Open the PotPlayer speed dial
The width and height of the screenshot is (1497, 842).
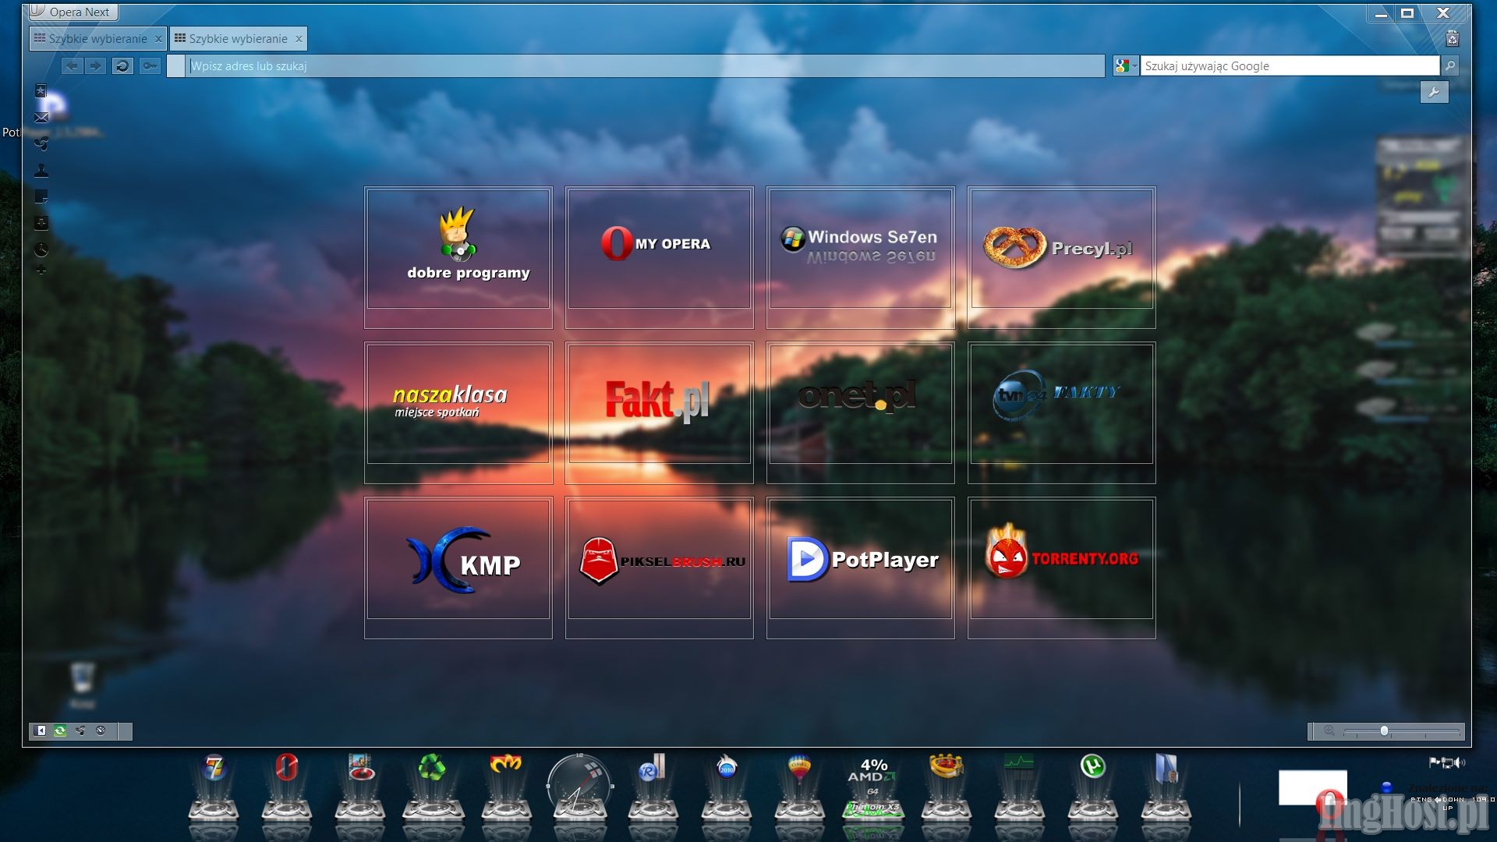[861, 568]
